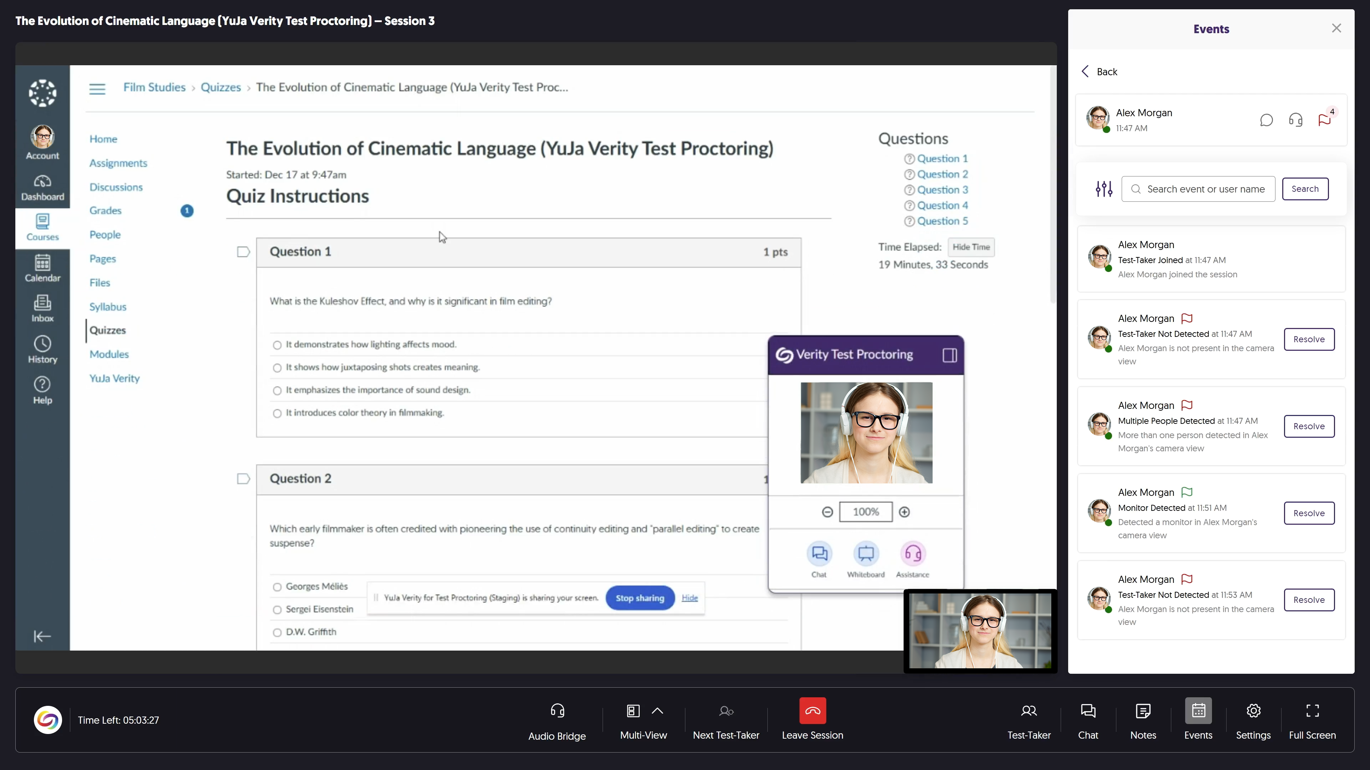The height and width of the screenshot is (770, 1370).
Task: Click the headset icon beside Alex Morgan
Action: tap(1295, 120)
